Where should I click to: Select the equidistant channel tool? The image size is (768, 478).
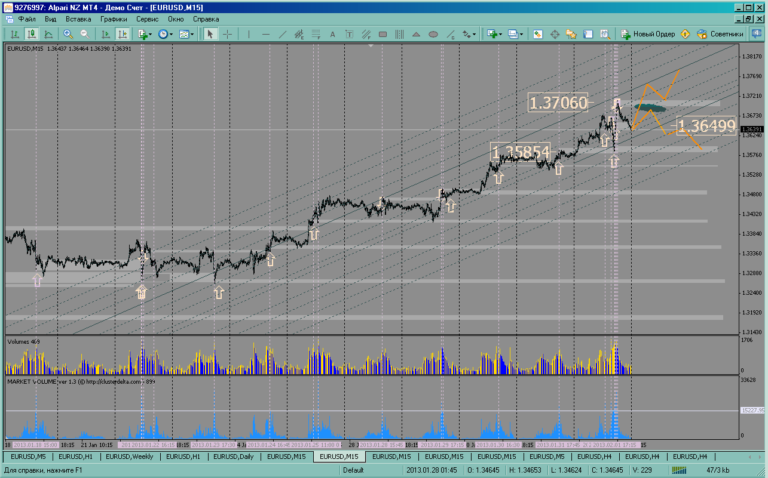(299, 34)
